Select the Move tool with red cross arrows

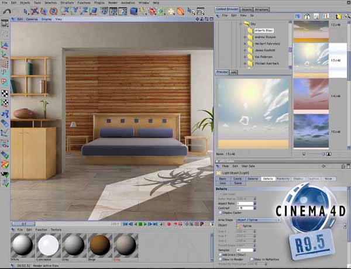pyautogui.click(x=35, y=11)
